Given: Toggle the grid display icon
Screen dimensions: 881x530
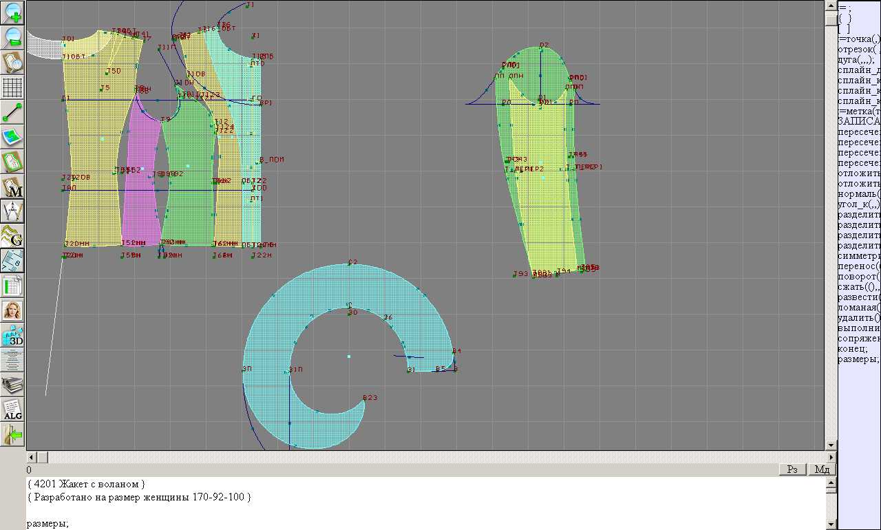Looking at the screenshot, I should tap(13, 87).
